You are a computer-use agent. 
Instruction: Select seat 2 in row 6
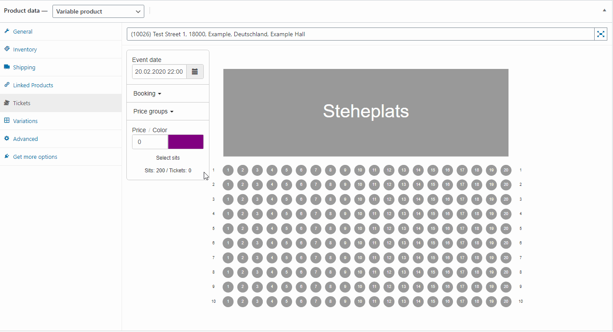point(243,243)
